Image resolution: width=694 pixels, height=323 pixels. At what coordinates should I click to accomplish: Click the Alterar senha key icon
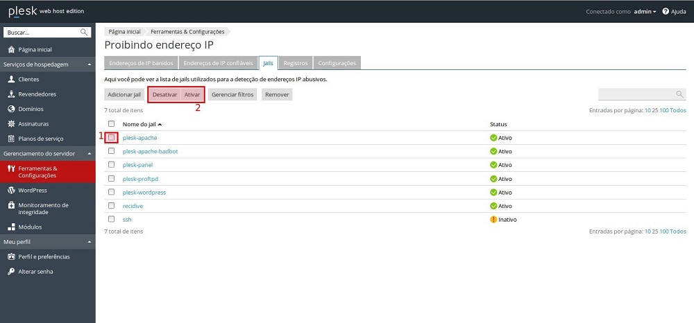click(x=11, y=271)
